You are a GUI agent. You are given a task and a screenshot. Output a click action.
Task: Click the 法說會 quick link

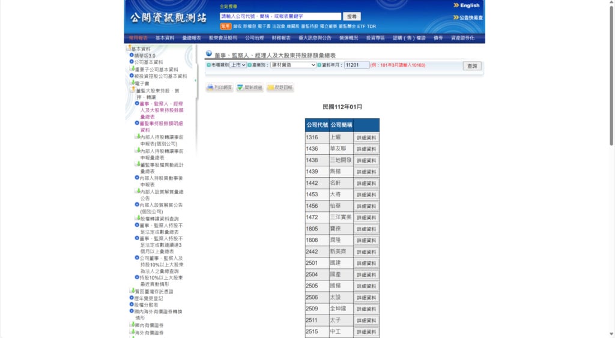(279, 26)
